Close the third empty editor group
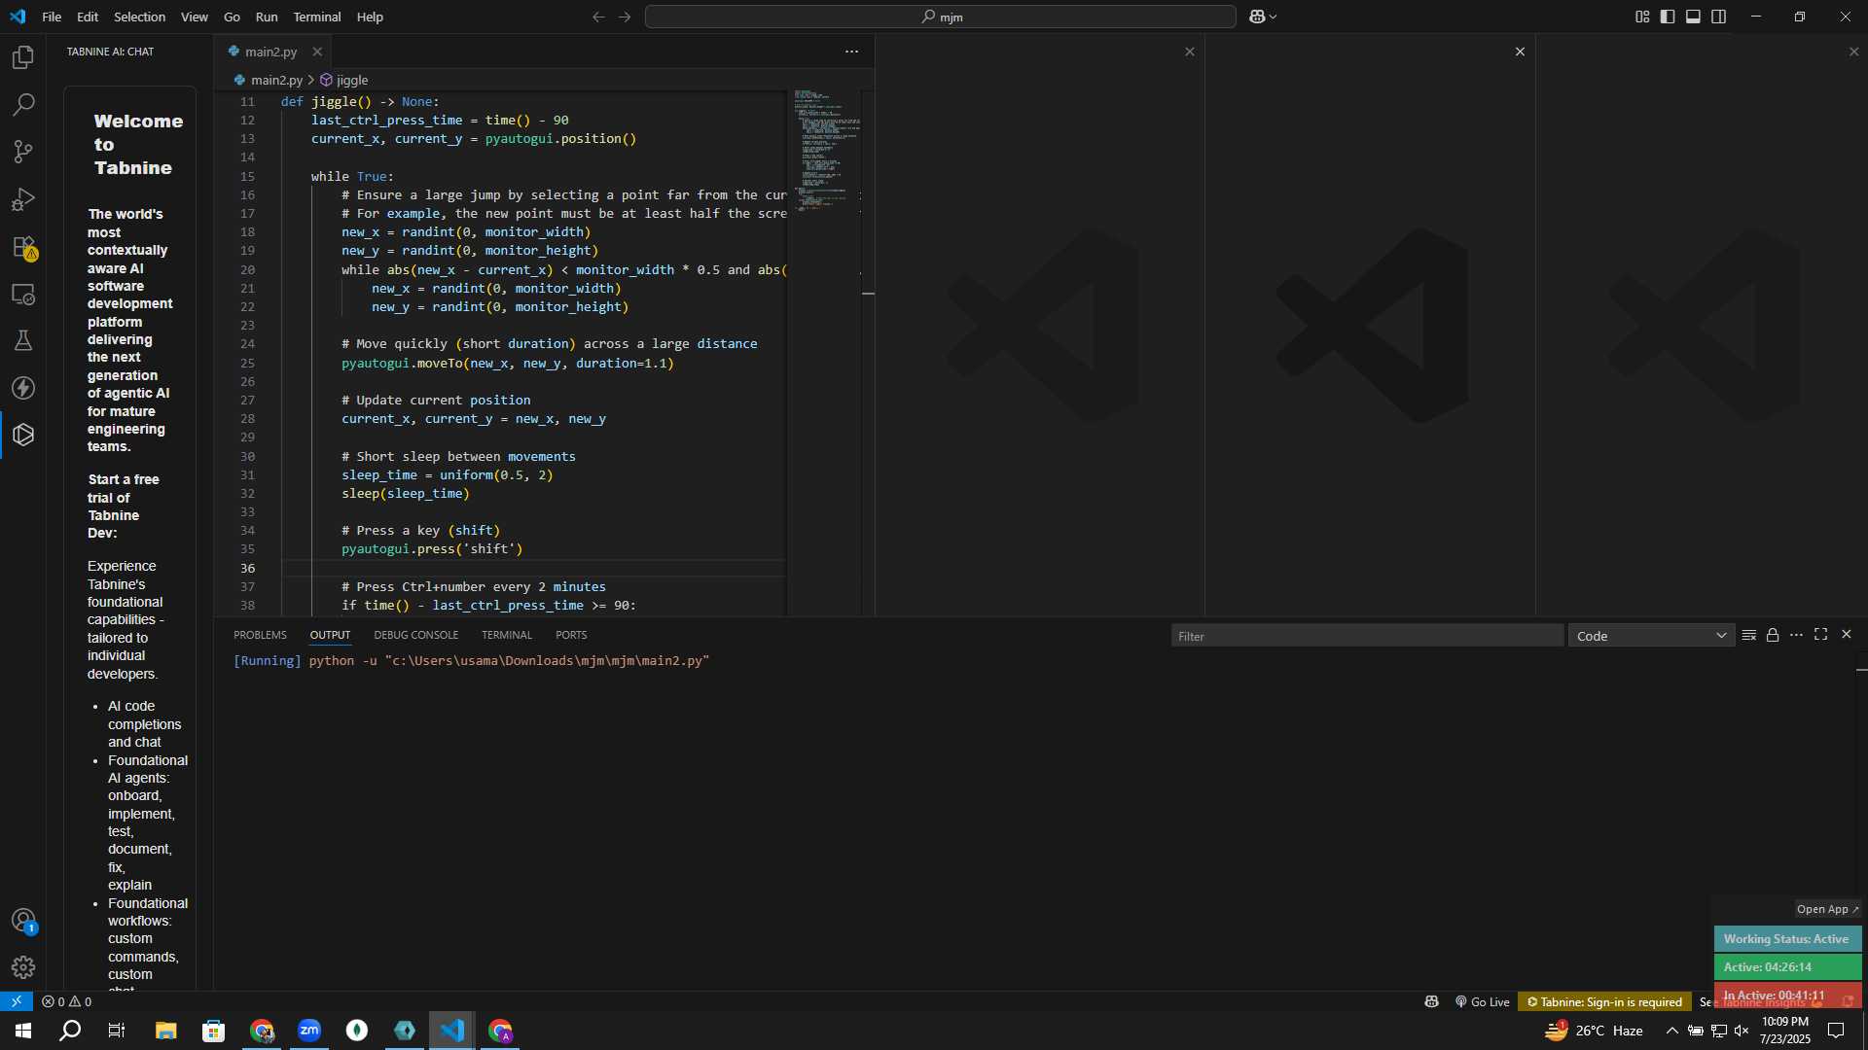Screen dimensions: 1868x1050 (1853, 52)
